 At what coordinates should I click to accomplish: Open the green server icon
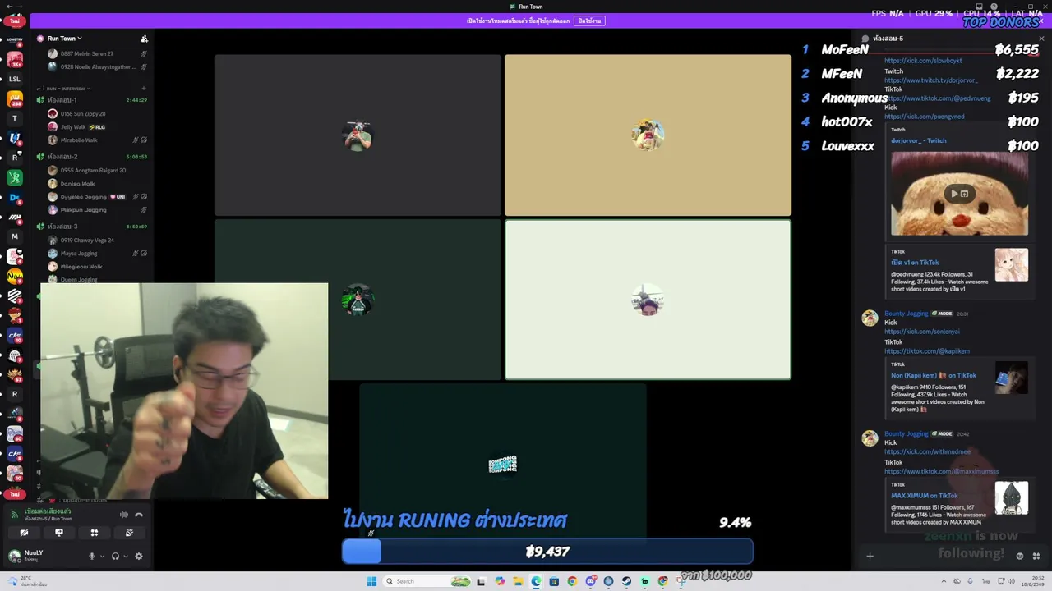[x=14, y=177]
